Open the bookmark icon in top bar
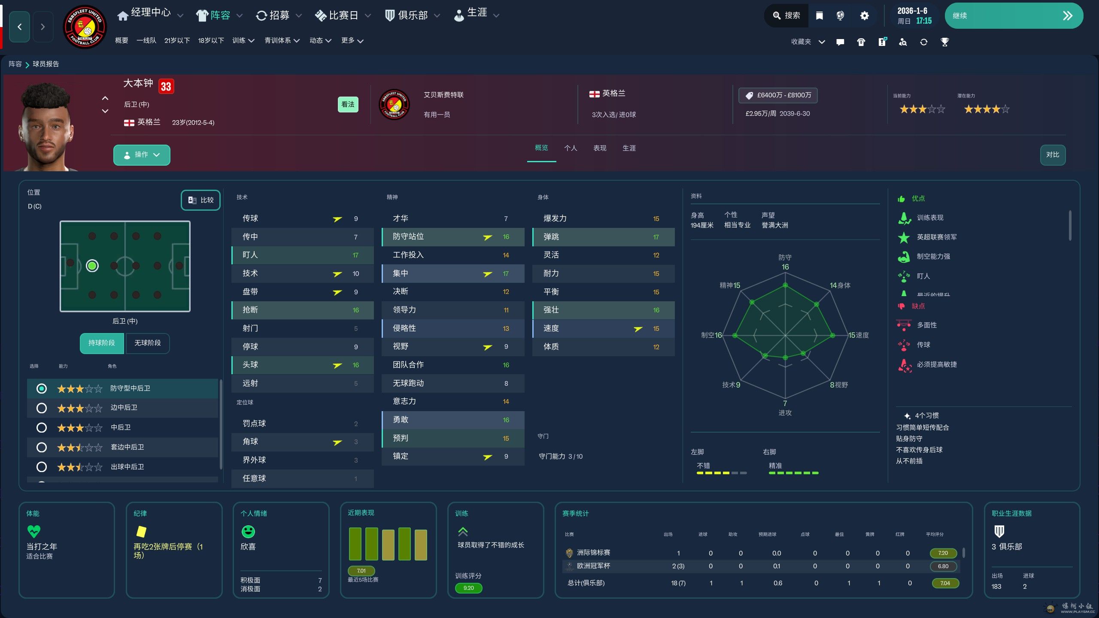Screen dimensions: 1099x618 point(819,16)
